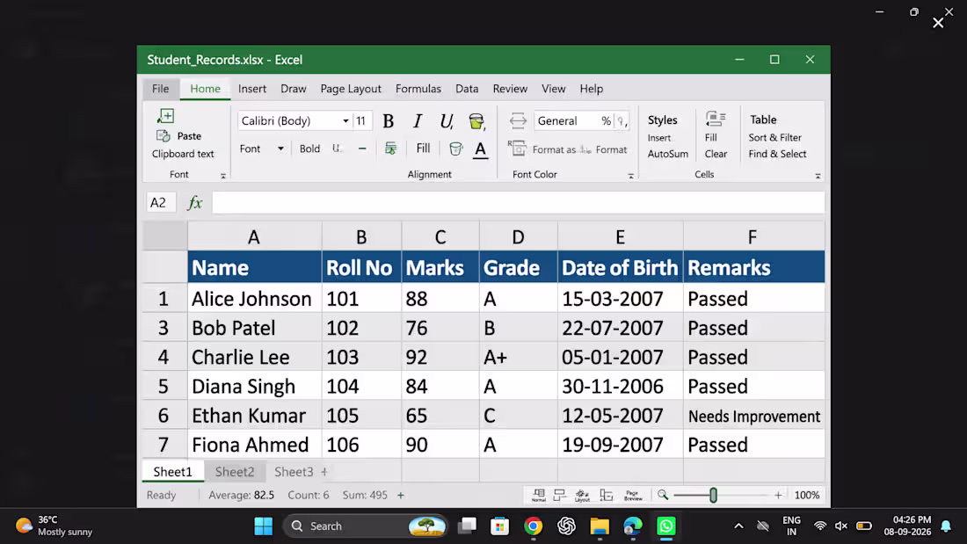The width and height of the screenshot is (967, 544).
Task: Select the Sheet3 tab
Action: [x=294, y=472]
